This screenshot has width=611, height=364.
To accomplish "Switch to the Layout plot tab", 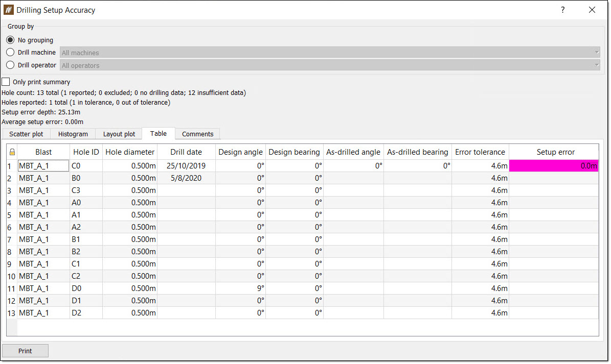I will point(119,134).
